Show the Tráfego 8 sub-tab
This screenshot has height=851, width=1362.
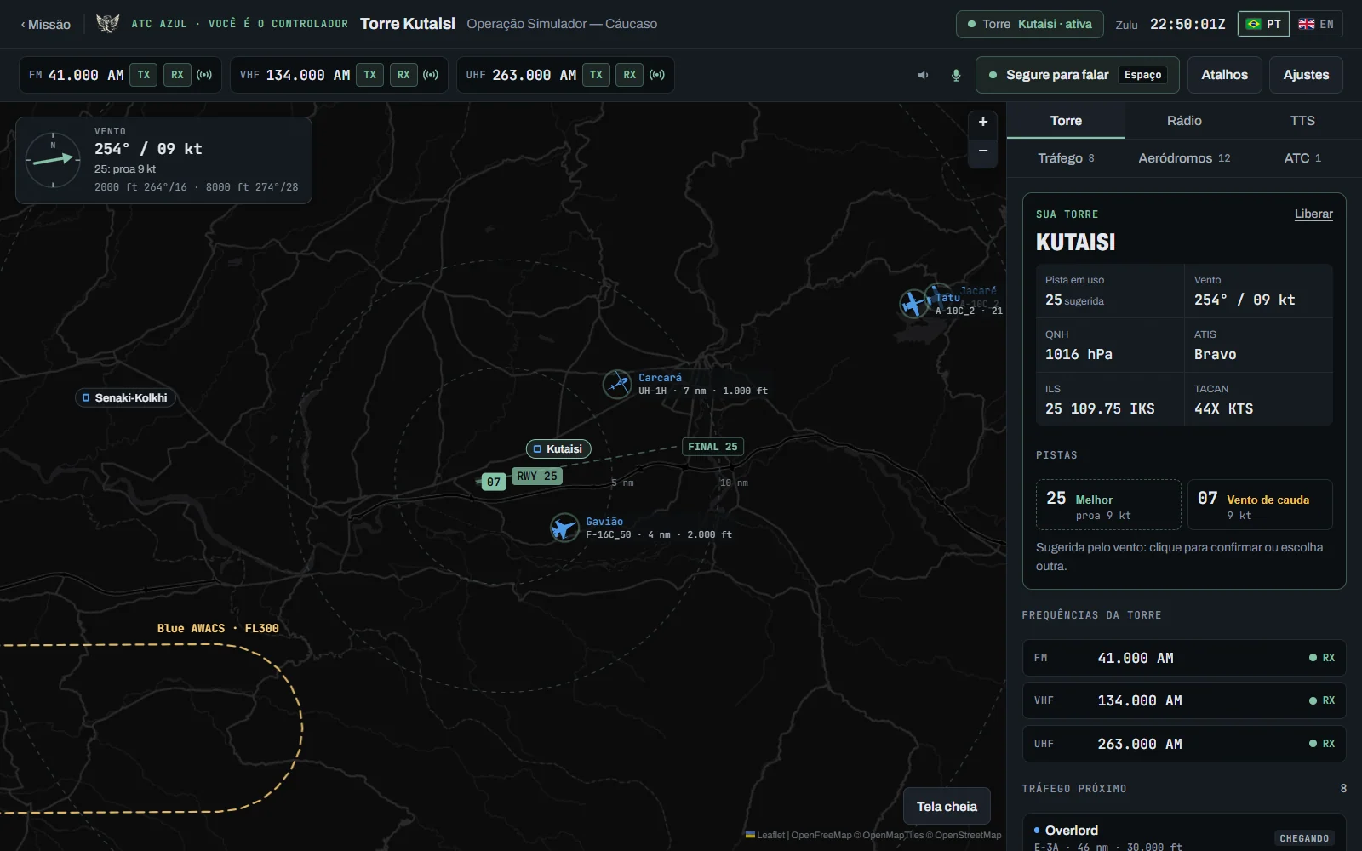point(1066,158)
